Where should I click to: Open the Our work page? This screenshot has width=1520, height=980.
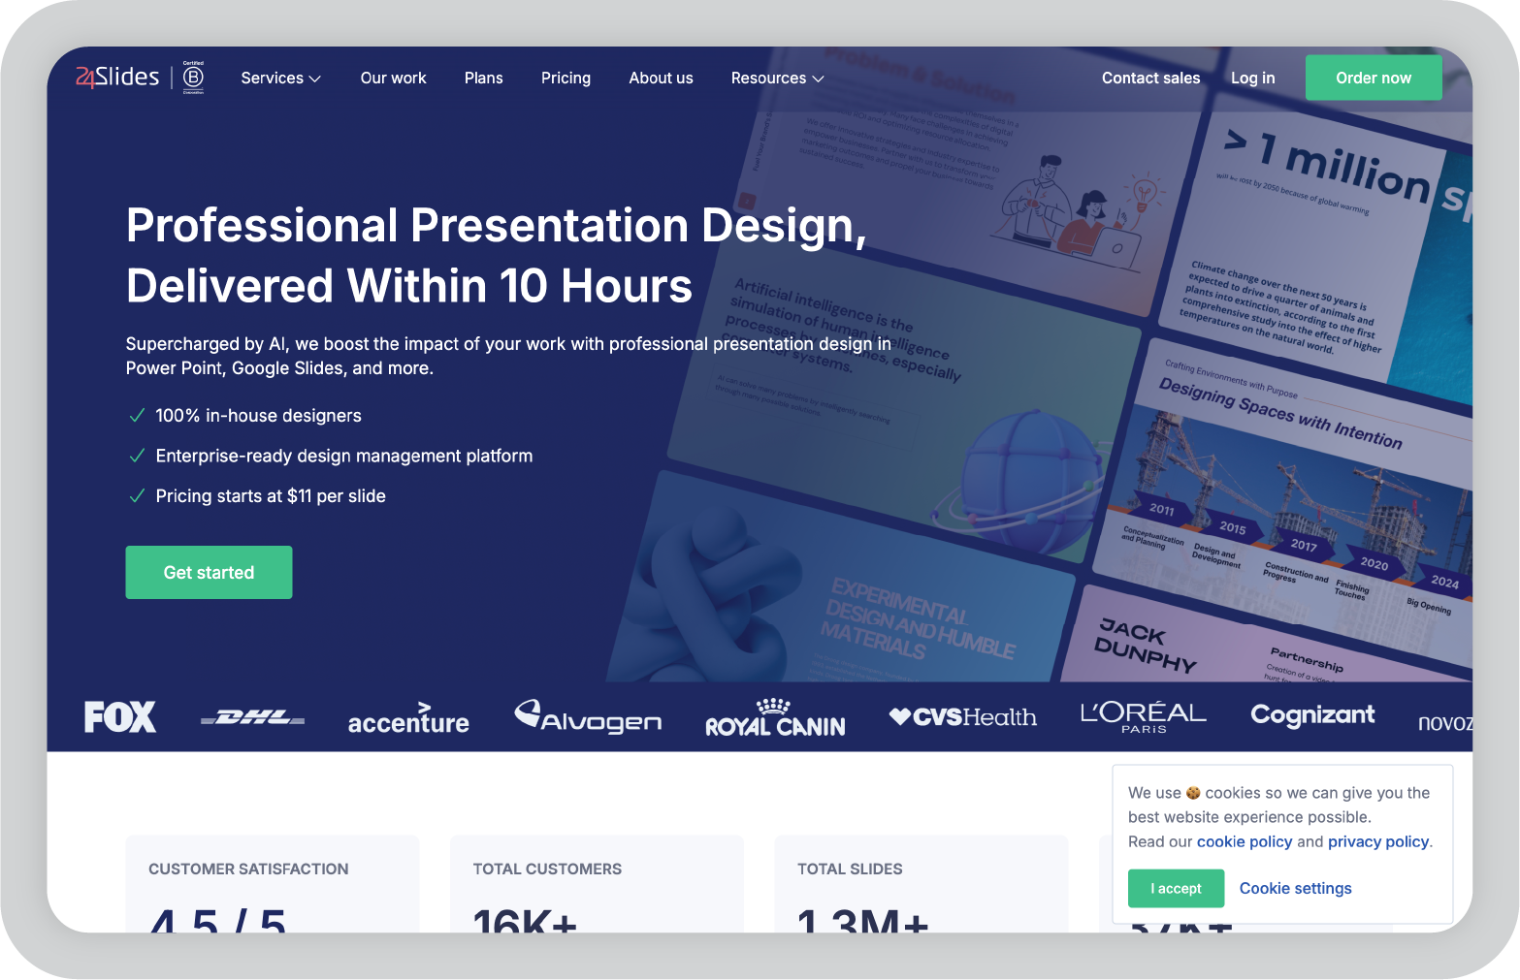(394, 78)
